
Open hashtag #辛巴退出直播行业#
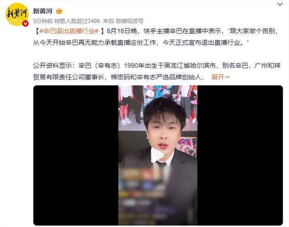(x=69, y=31)
